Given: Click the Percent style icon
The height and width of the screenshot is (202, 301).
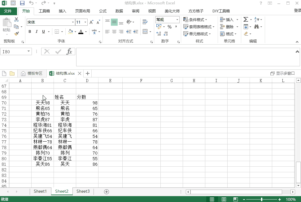Looking at the screenshot, I should click(x=169, y=27).
